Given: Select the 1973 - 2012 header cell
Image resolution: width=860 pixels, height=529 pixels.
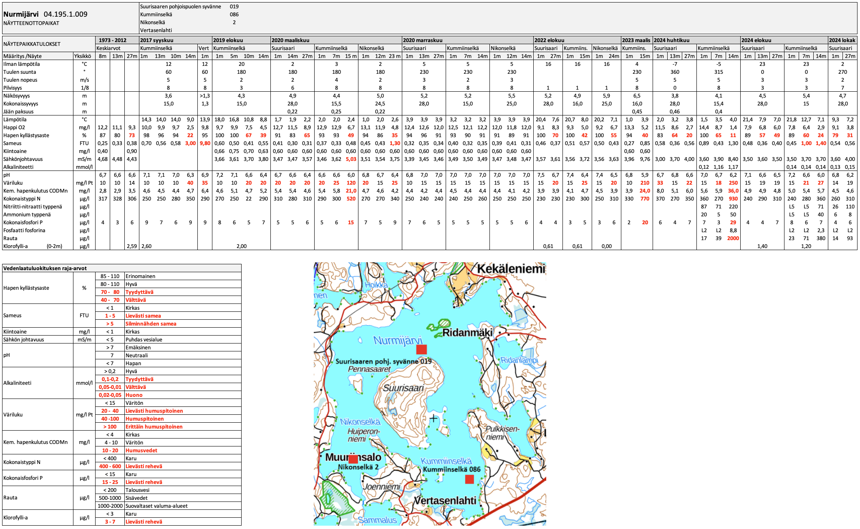Looking at the screenshot, I should click(112, 40).
